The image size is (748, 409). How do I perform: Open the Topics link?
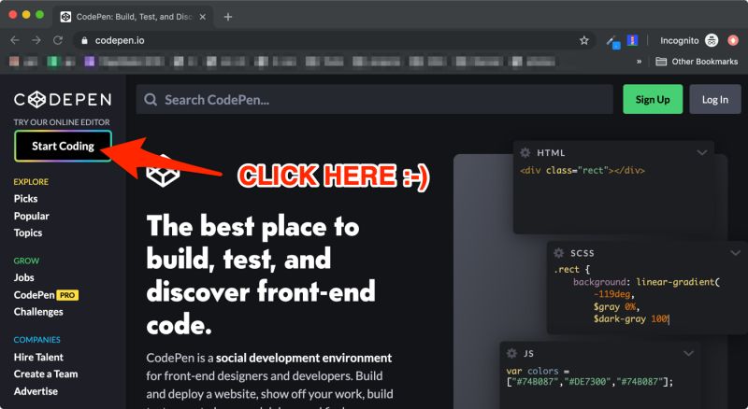pos(28,233)
